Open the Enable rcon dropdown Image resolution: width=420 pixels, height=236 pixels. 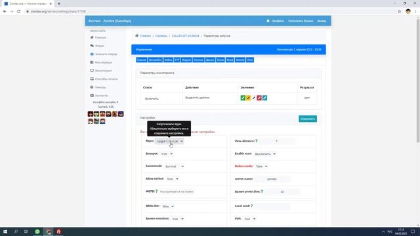[x=264, y=154]
